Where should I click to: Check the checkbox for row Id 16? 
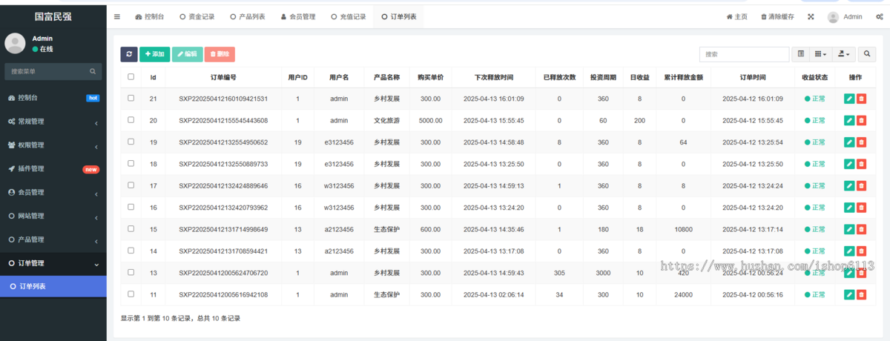click(131, 208)
